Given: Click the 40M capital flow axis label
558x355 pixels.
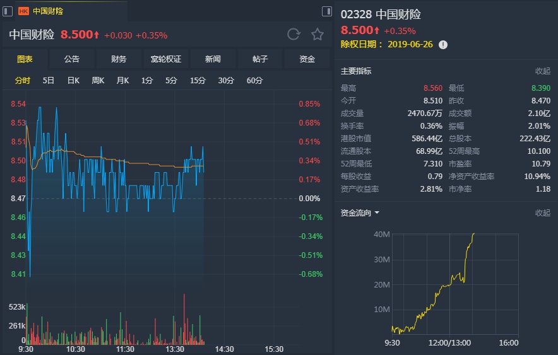Looking at the screenshot, I should pyautogui.click(x=381, y=235).
